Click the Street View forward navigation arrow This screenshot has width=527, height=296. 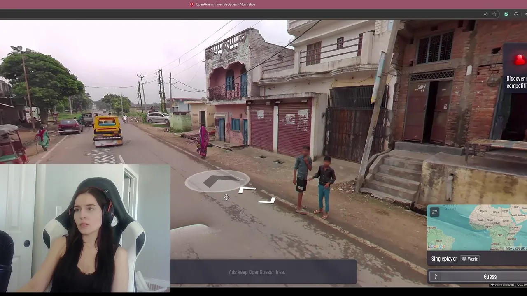[217, 181]
